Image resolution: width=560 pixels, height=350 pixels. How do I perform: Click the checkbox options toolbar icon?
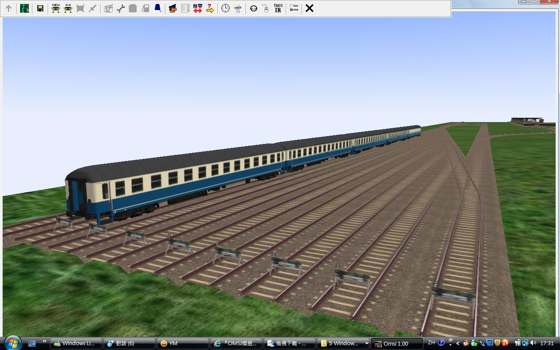pos(294,8)
